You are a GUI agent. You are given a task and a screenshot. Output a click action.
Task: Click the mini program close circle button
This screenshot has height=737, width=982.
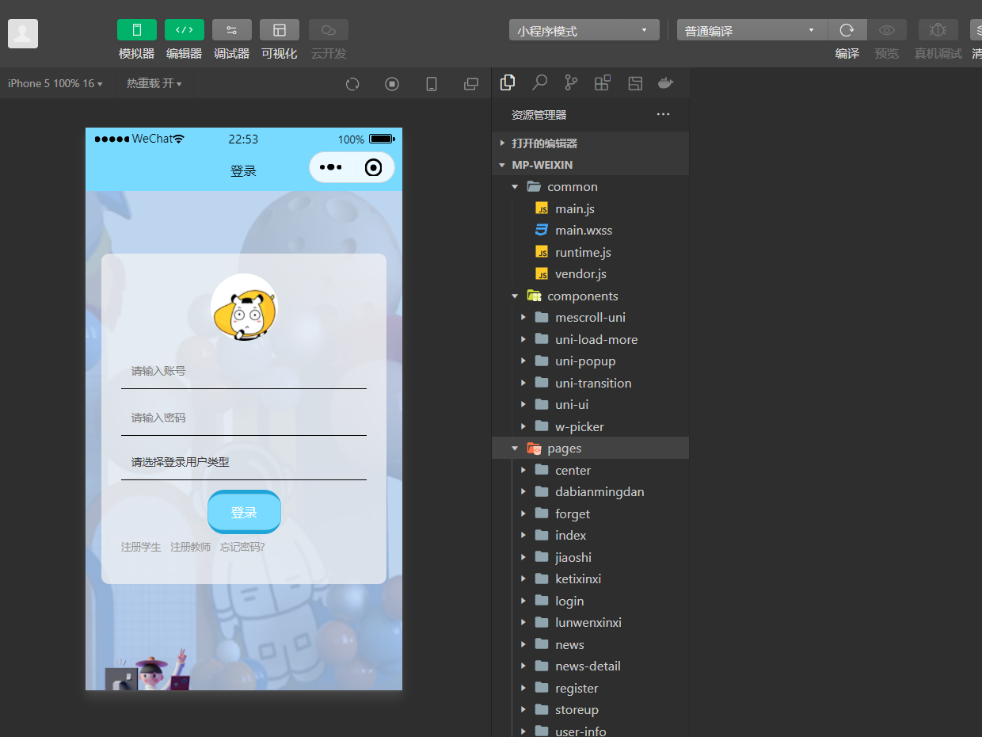[x=374, y=167]
